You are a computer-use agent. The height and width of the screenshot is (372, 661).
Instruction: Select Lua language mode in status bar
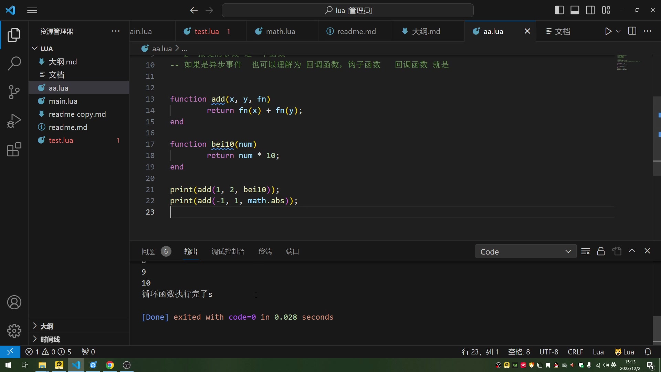(598, 352)
